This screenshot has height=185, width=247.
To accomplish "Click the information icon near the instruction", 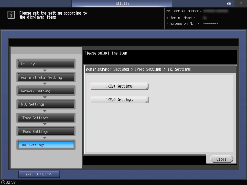I will [x=11, y=15].
